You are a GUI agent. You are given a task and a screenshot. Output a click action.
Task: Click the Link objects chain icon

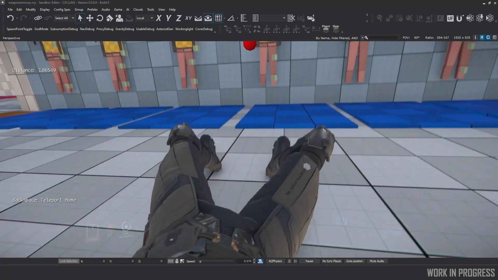coord(38,18)
